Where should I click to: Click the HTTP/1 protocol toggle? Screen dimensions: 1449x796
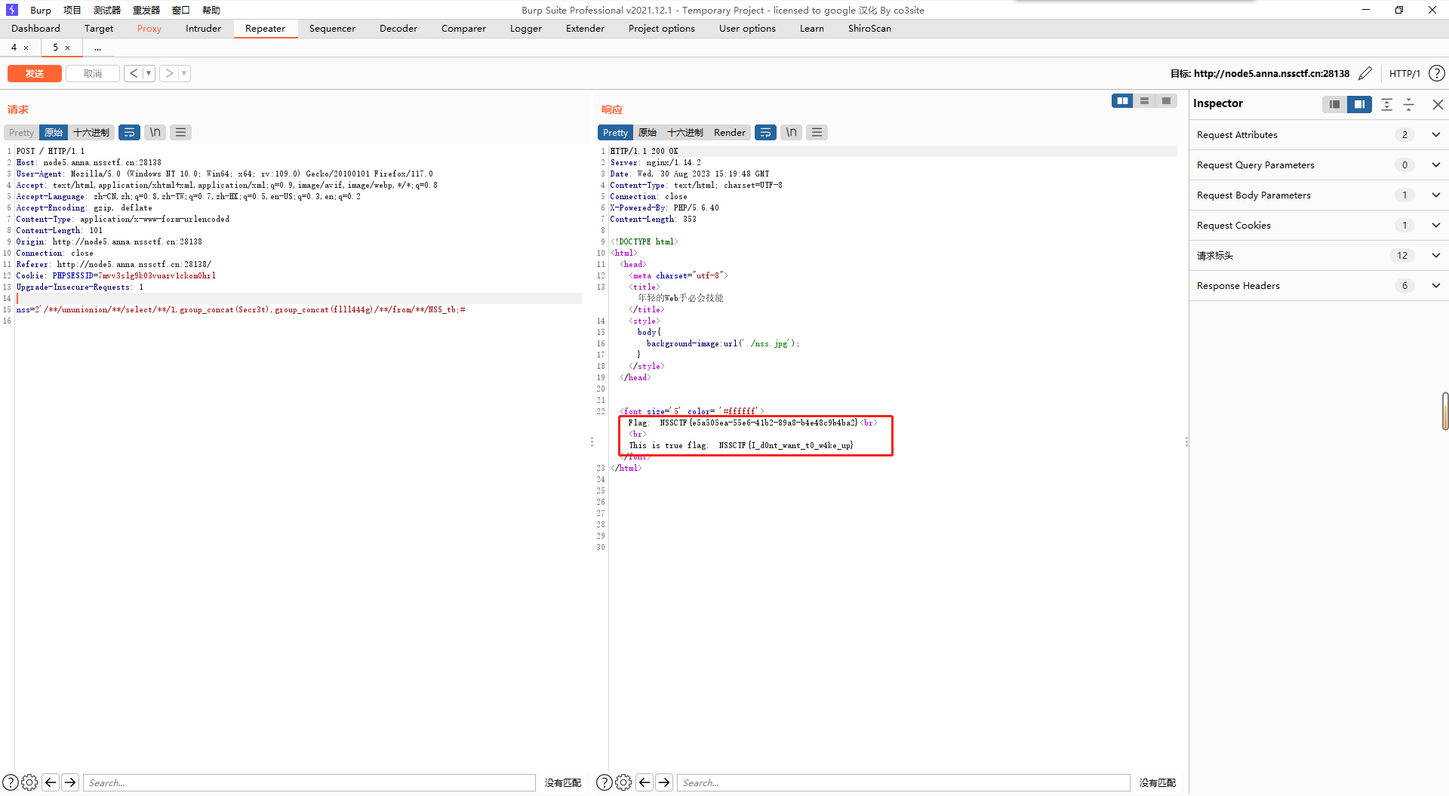click(x=1404, y=73)
